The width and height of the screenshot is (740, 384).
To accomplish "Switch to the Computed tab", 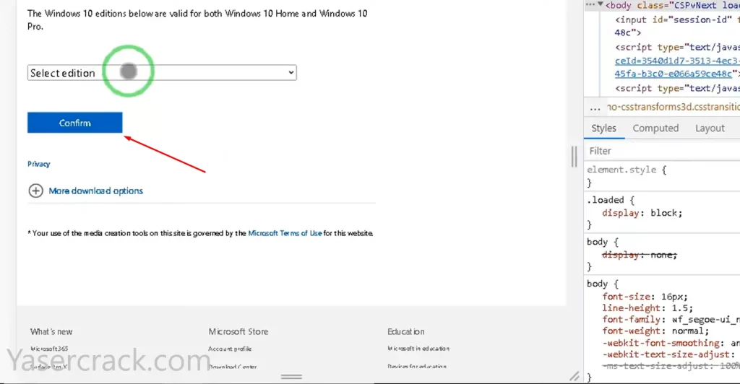I will 655,128.
